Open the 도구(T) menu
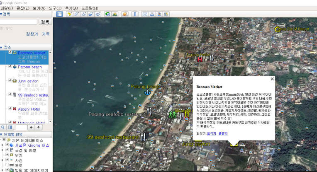This screenshot has height=172, width=317. pyautogui.click(x=55, y=8)
